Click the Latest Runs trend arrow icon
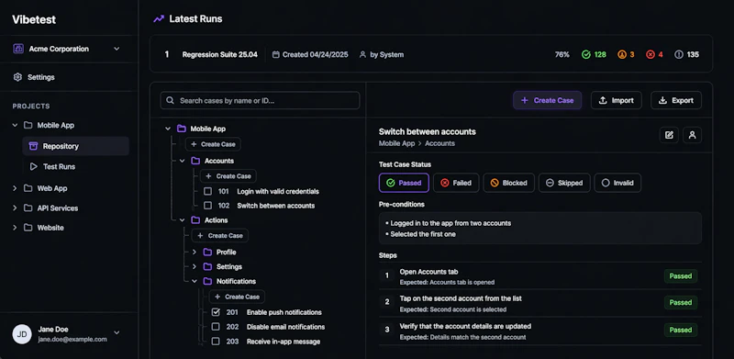 click(159, 19)
